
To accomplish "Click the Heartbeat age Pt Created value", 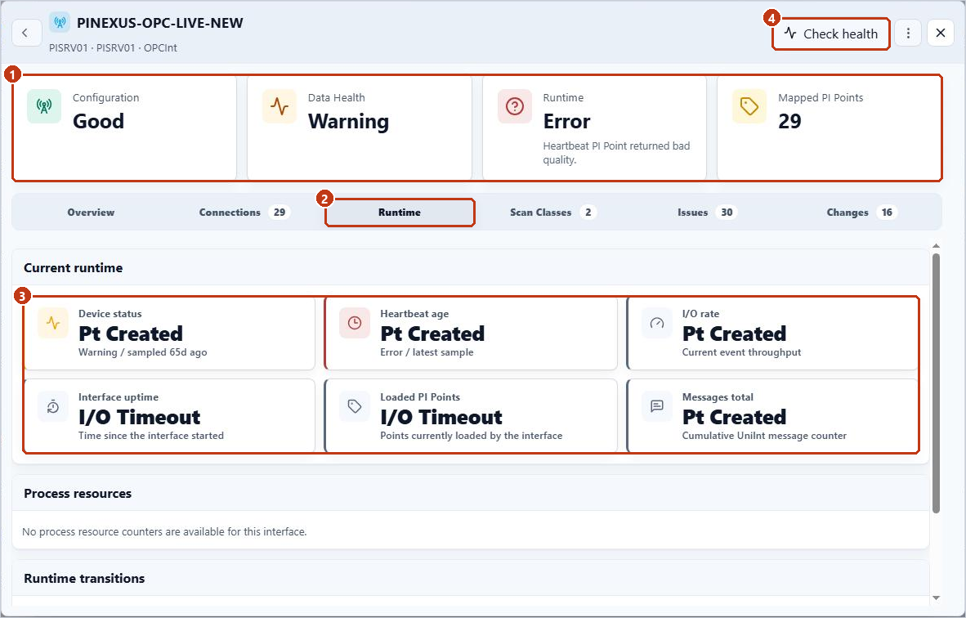I will point(432,334).
